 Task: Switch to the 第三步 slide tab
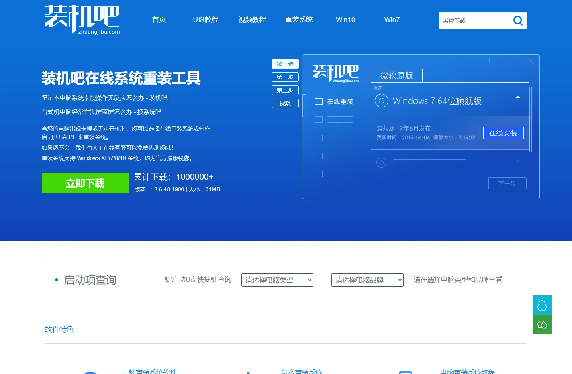[x=285, y=90]
